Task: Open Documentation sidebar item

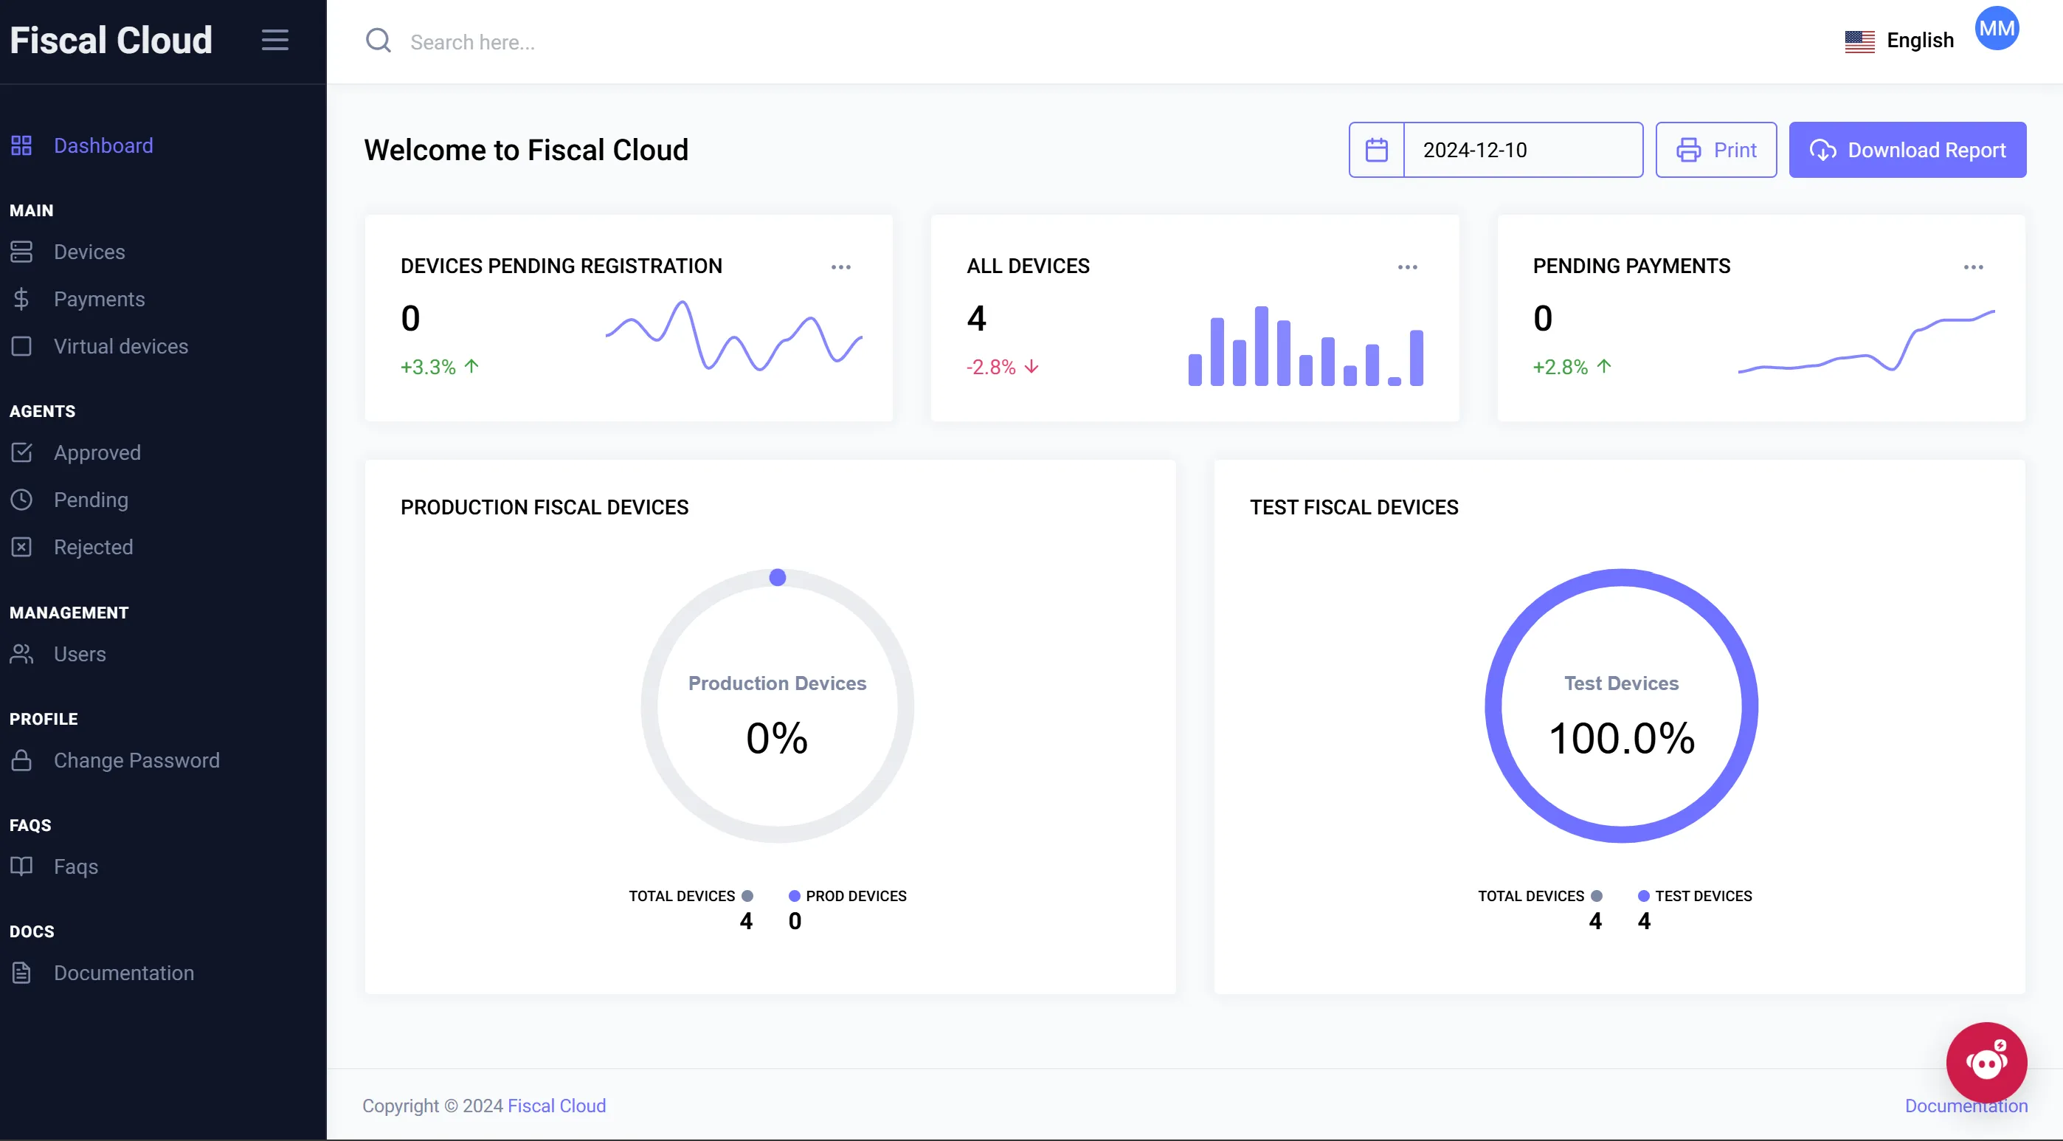Action: (x=123, y=973)
